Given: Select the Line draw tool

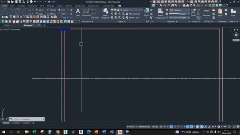Looking at the screenshot, I should coord(3,11).
